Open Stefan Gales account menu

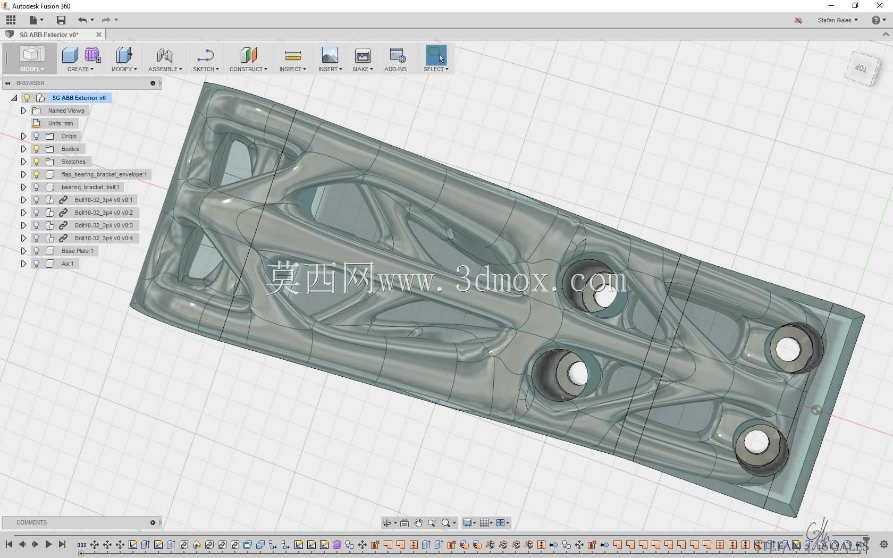tap(838, 20)
